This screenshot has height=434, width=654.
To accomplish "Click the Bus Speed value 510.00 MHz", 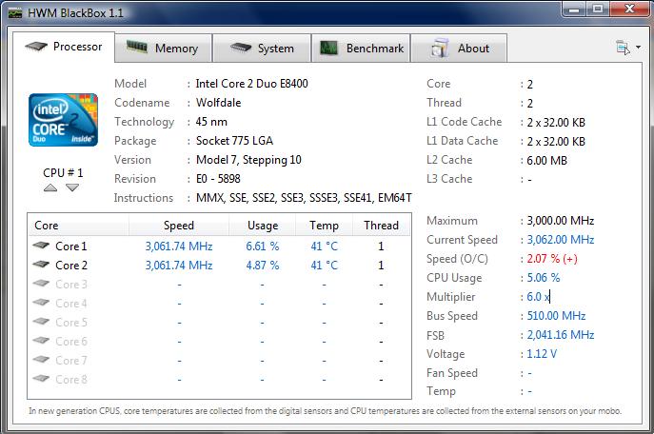I will coord(556,316).
